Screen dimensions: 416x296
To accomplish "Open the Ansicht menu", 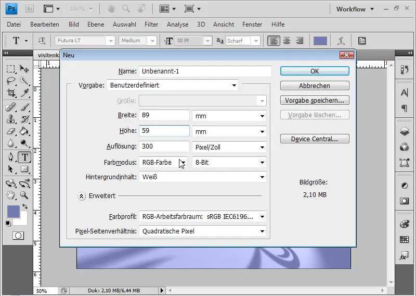I will (224, 24).
